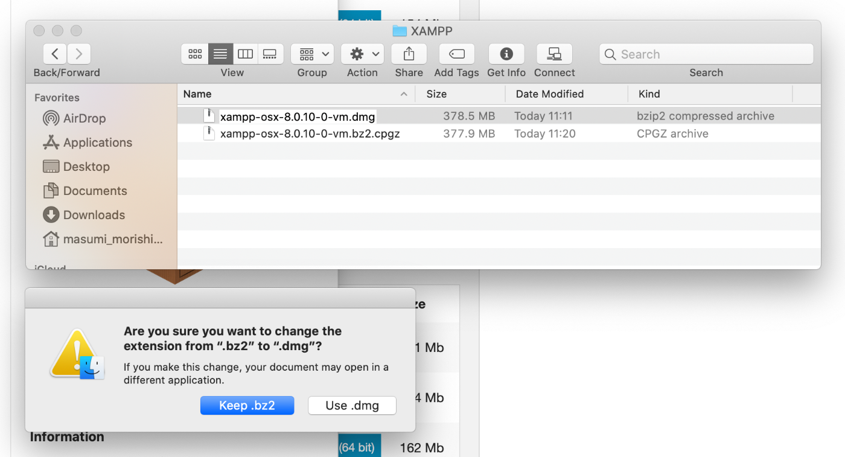Open Documents in the sidebar

coord(85,191)
